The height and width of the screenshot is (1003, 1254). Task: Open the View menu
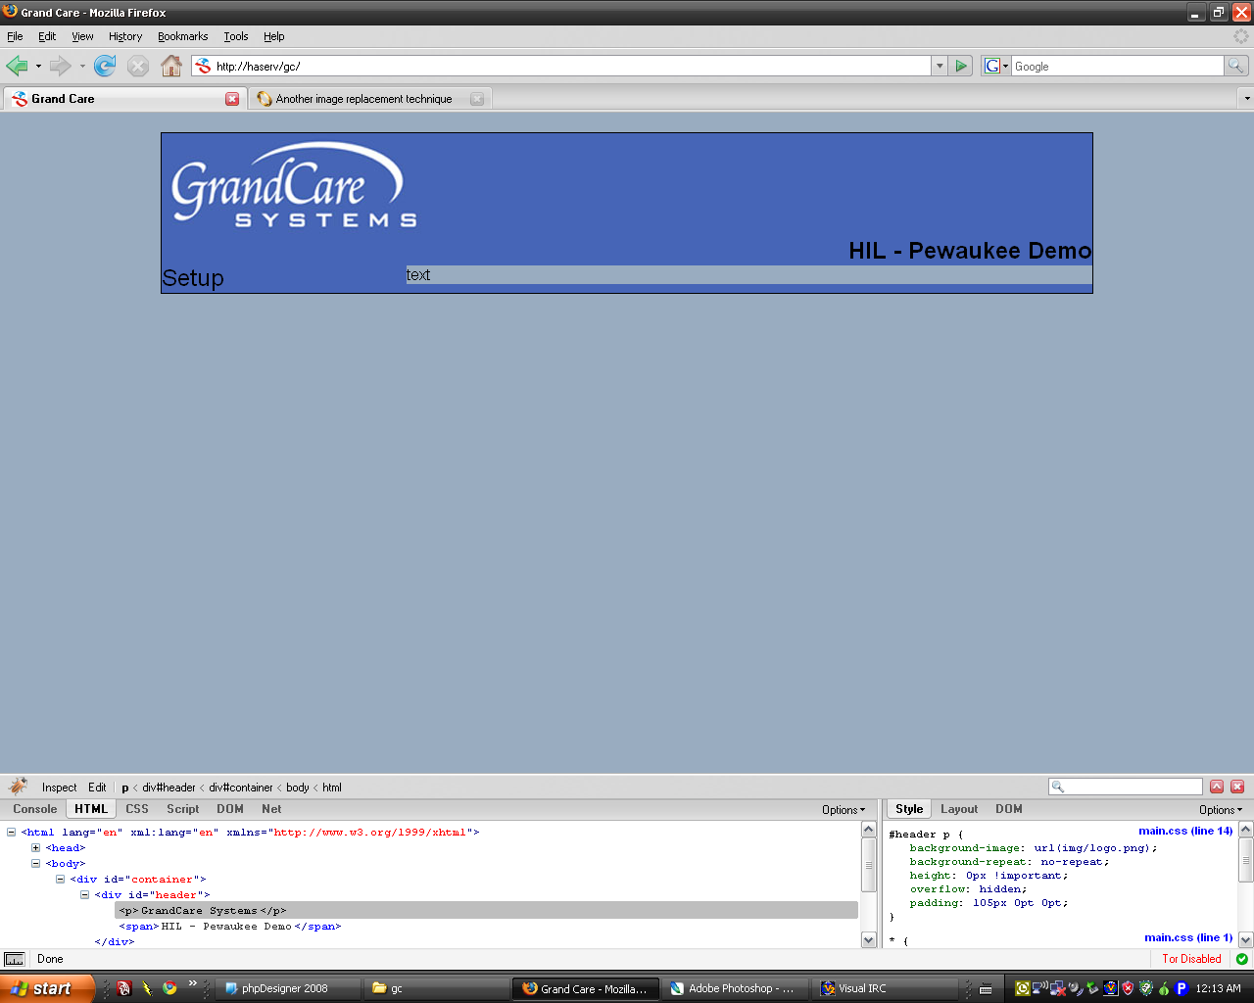click(x=82, y=36)
